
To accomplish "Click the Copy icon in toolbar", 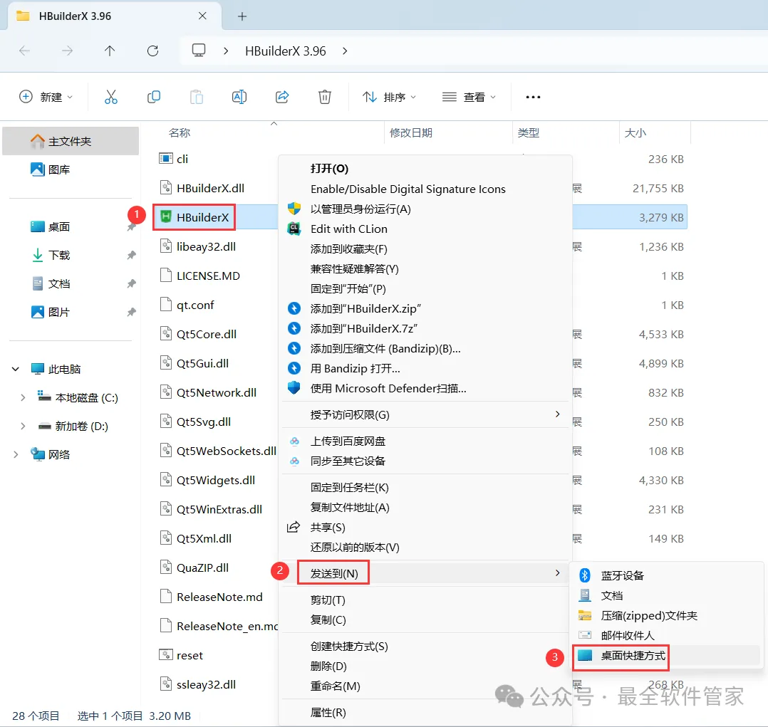I will (x=154, y=97).
